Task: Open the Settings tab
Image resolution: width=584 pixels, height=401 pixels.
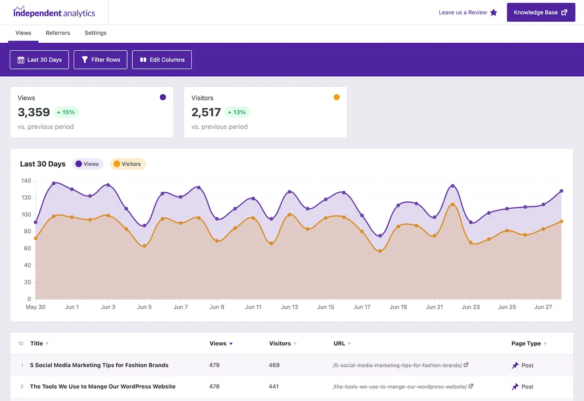Action: [x=95, y=33]
